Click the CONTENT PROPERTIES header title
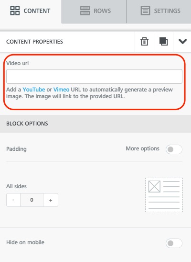Viewport: 191px width, 262px height. coord(34,42)
